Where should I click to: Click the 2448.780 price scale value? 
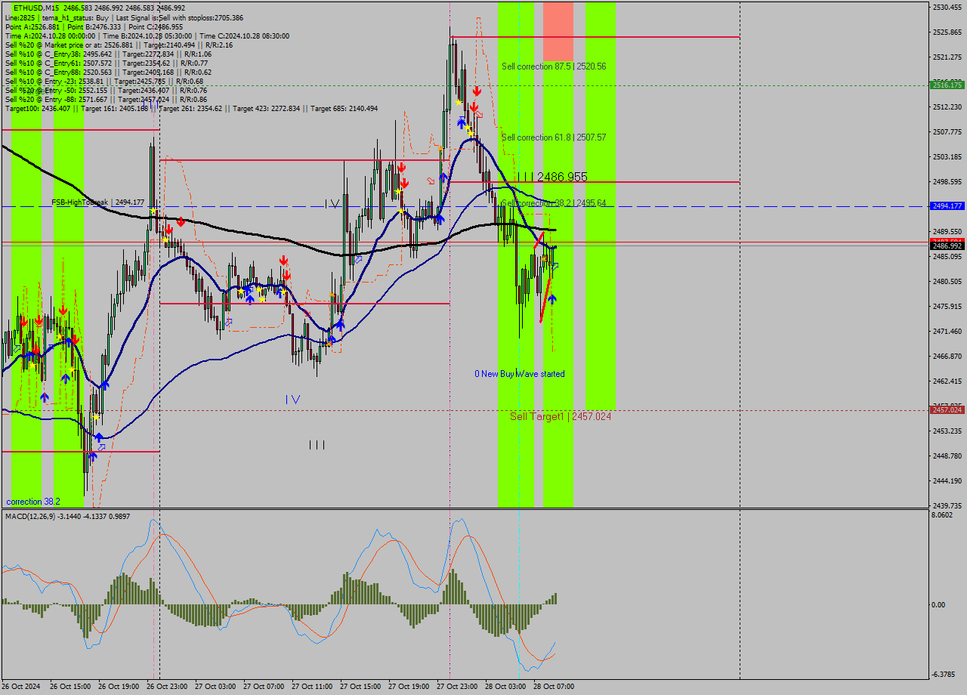pyautogui.click(x=947, y=456)
